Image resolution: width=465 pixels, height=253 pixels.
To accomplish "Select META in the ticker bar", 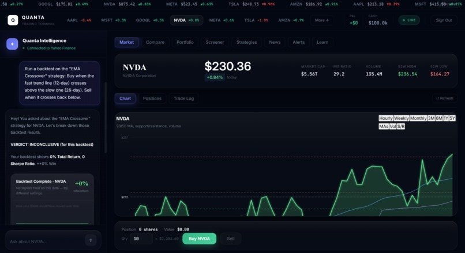I will (222, 20).
